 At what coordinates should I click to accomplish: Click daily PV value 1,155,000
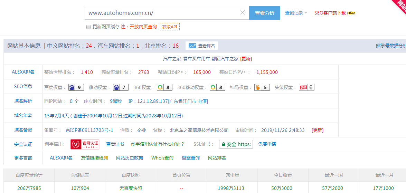[267, 73]
